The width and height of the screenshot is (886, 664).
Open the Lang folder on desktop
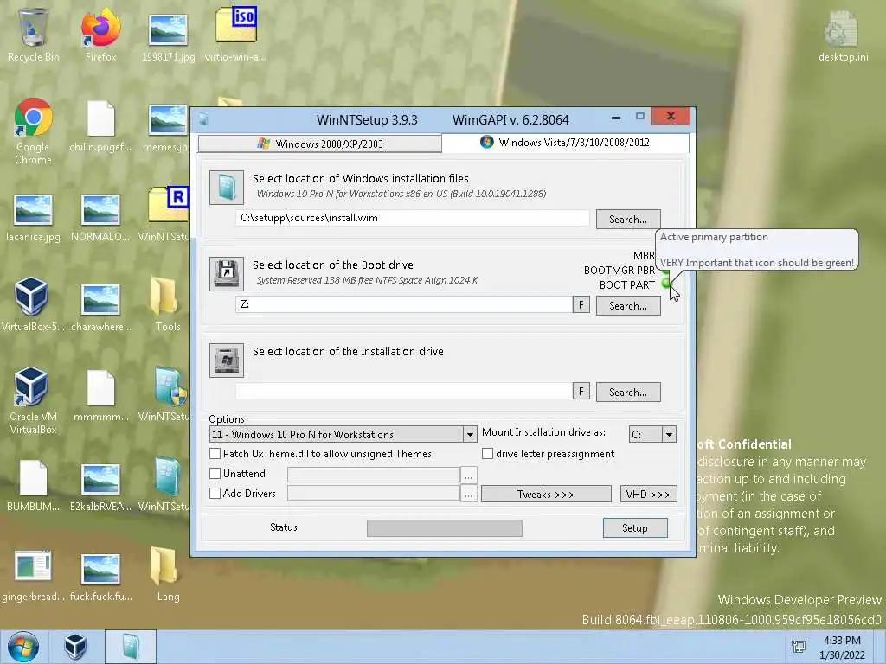167,574
